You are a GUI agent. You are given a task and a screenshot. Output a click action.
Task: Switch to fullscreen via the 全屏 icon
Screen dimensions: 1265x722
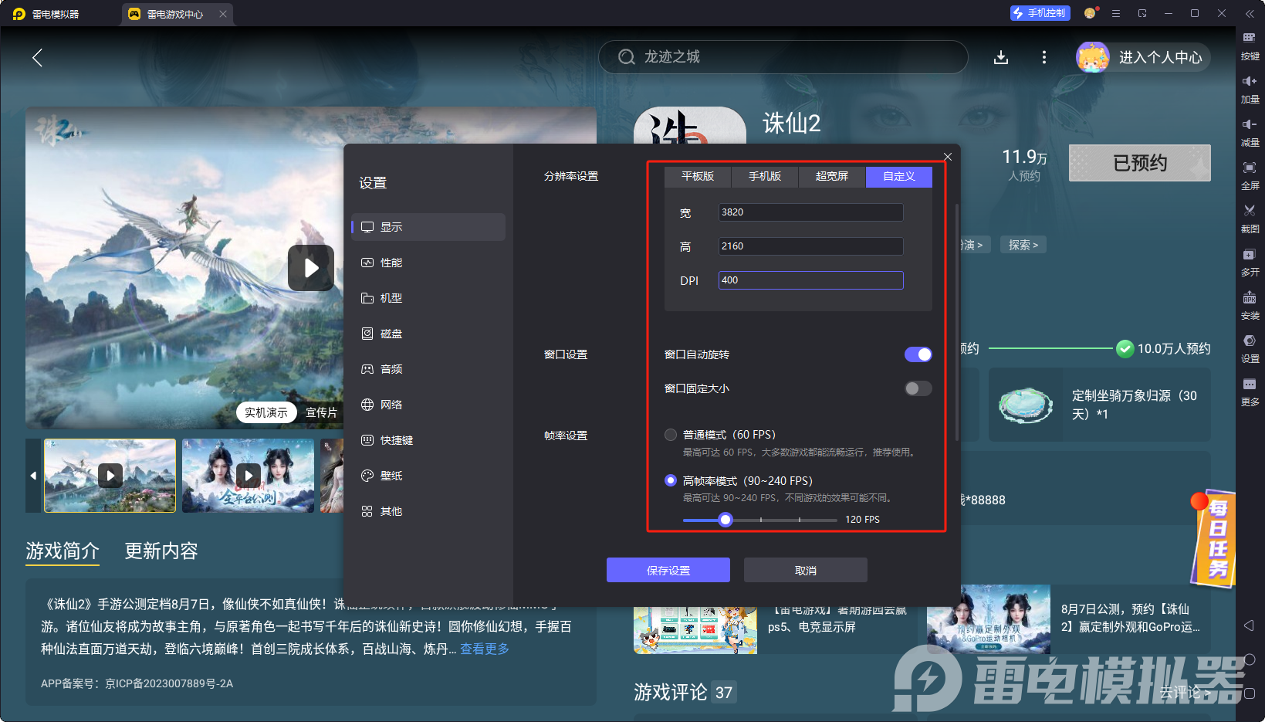click(x=1250, y=176)
